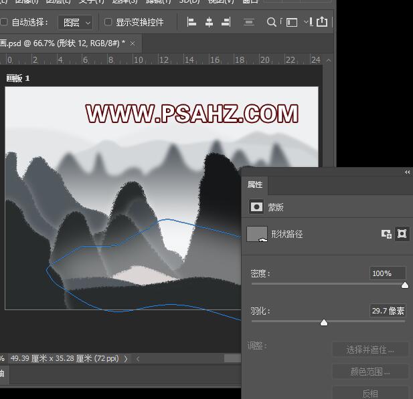Click the distribute vertically icon
This screenshot has width=413, height=399.
pos(248,22)
